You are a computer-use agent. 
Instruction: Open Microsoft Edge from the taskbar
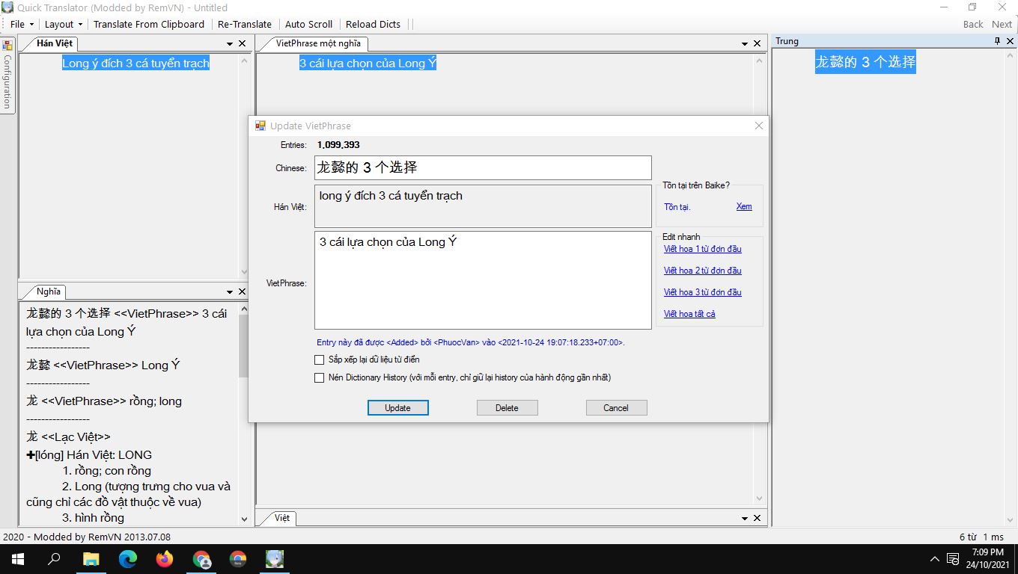click(128, 559)
